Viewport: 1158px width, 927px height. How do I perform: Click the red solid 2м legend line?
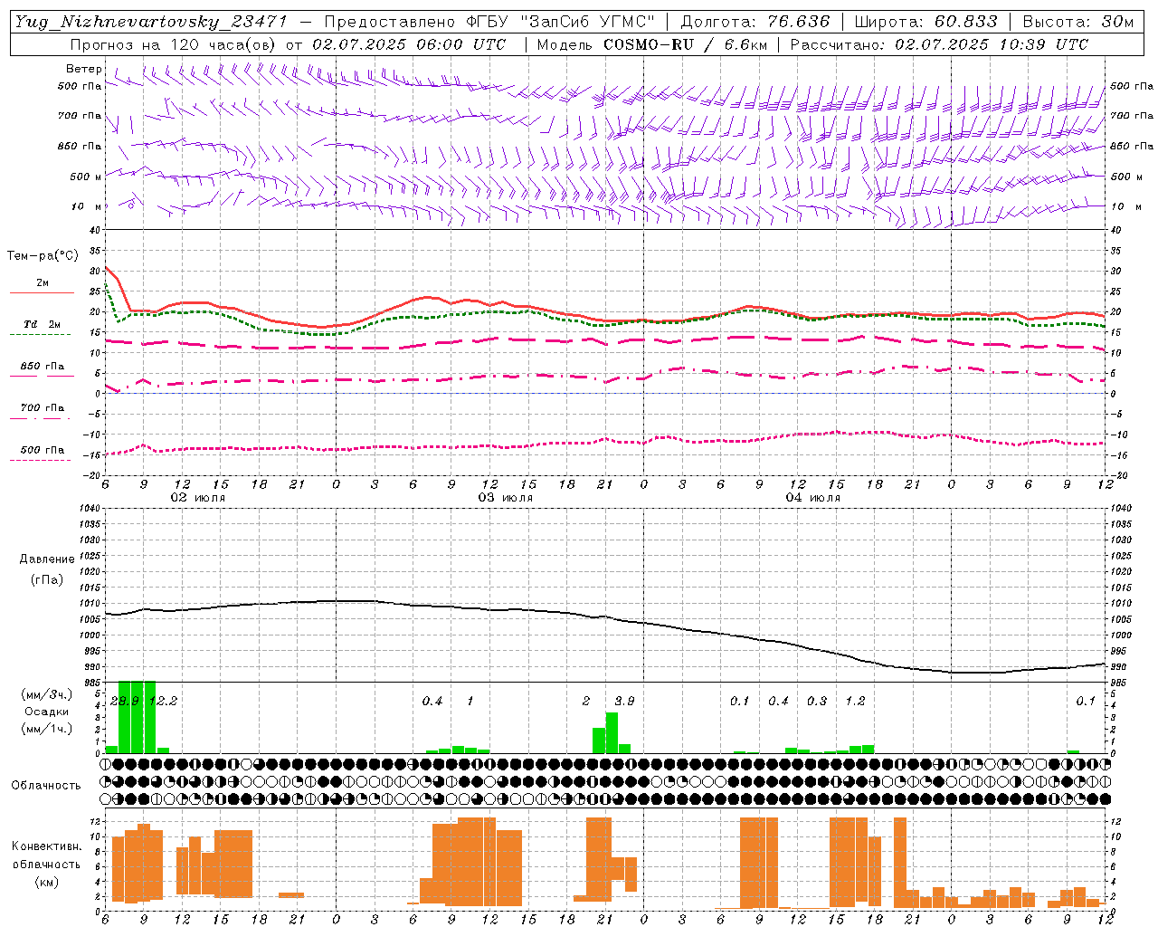click(x=42, y=293)
